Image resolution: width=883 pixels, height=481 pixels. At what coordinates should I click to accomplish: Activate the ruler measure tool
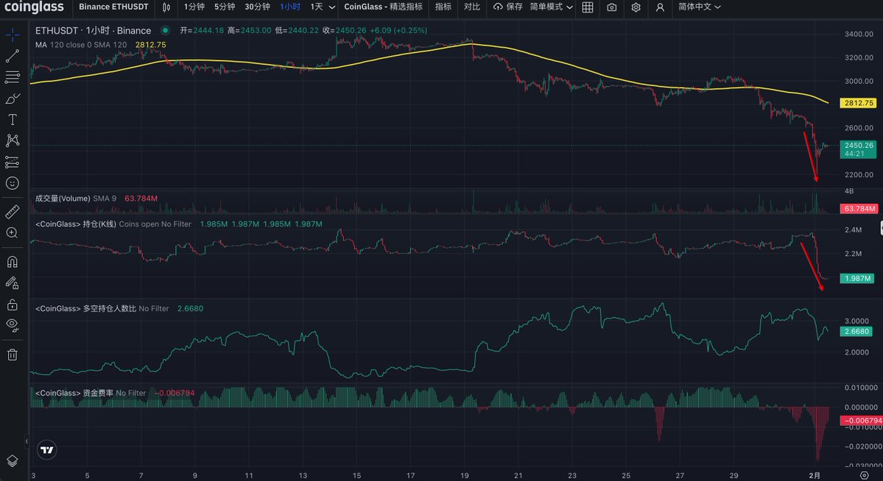12,212
